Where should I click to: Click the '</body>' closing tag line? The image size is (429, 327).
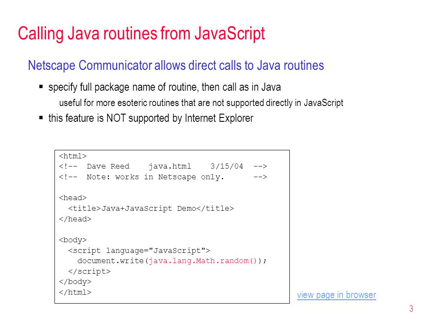[x=75, y=282]
